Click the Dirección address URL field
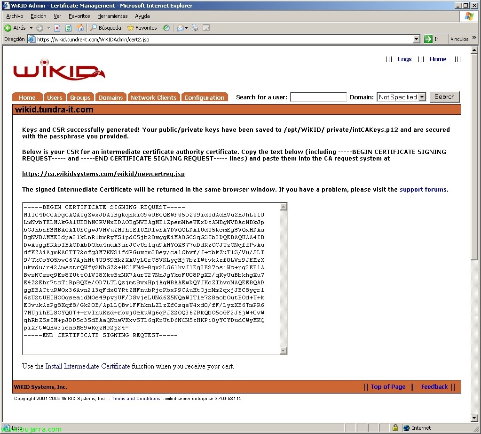This screenshot has width=481, height=434. [x=224, y=40]
